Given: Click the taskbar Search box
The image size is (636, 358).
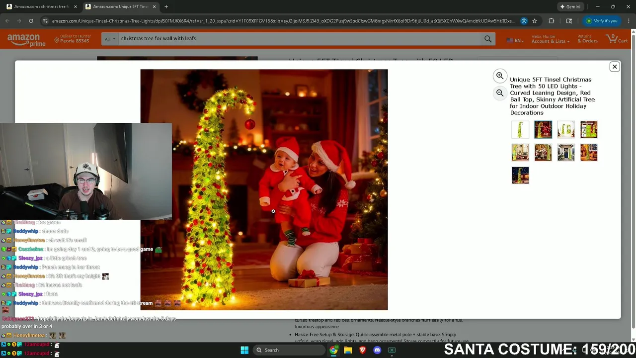Looking at the screenshot, I should (289, 350).
